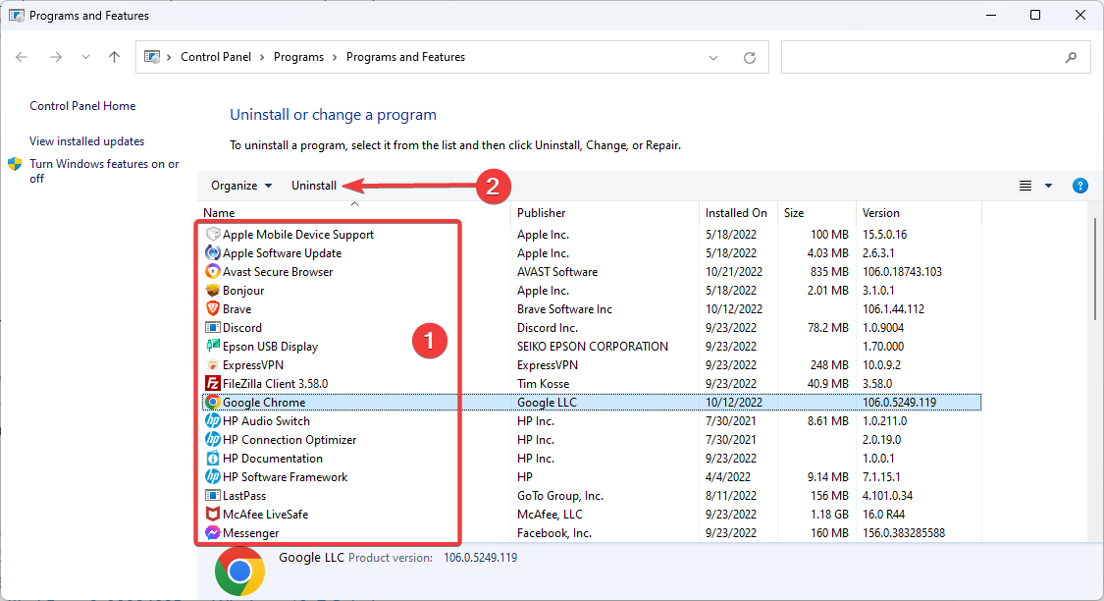Click publisher Tim Kosse
The height and width of the screenshot is (601, 1104).
(x=544, y=383)
